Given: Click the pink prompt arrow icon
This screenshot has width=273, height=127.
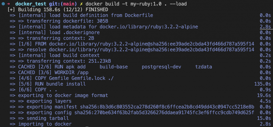Looking at the screenshot, I should pyautogui.click(x=8, y=4).
